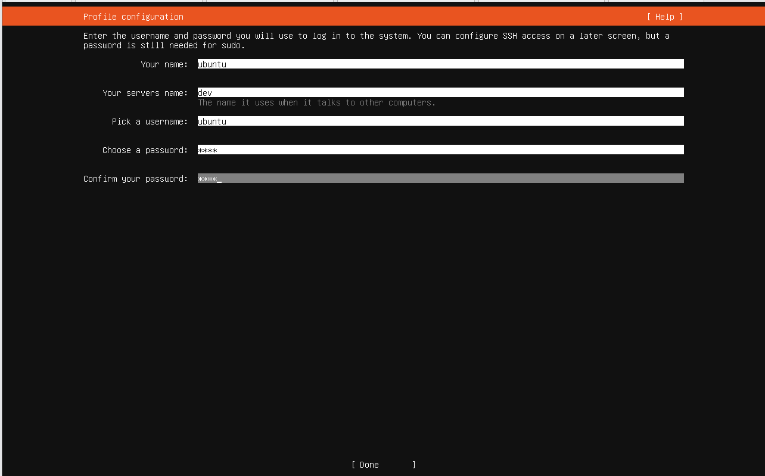Click the hint about talking to other computers

(317, 102)
